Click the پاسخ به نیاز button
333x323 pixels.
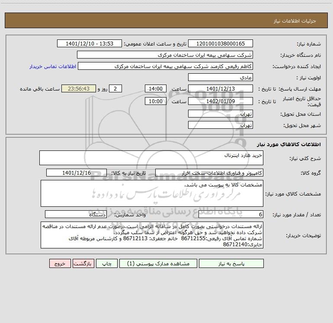pyautogui.click(x=231, y=264)
